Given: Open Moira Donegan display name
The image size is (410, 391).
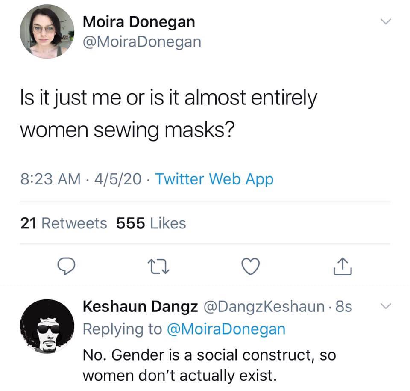Looking at the screenshot, I should [x=139, y=22].
